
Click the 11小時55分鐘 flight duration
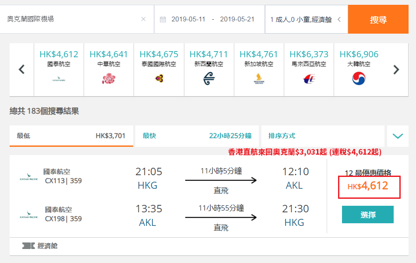tap(221, 208)
